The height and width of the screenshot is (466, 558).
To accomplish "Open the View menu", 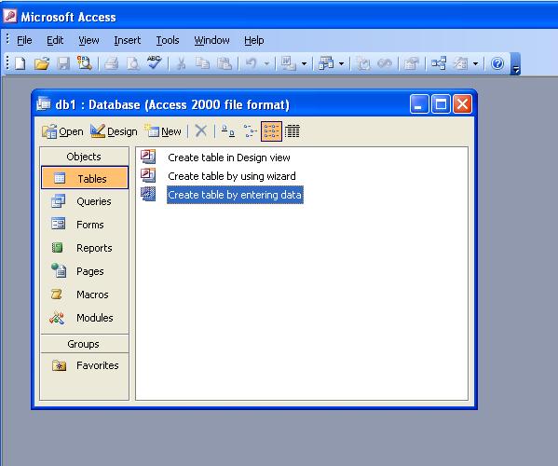I will click(x=88, y=41).
